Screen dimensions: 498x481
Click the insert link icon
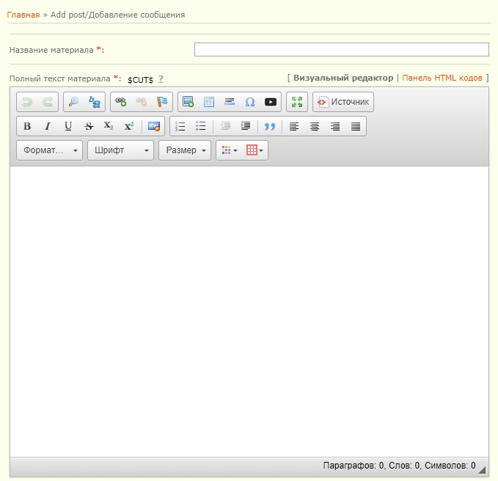(121, 102)
